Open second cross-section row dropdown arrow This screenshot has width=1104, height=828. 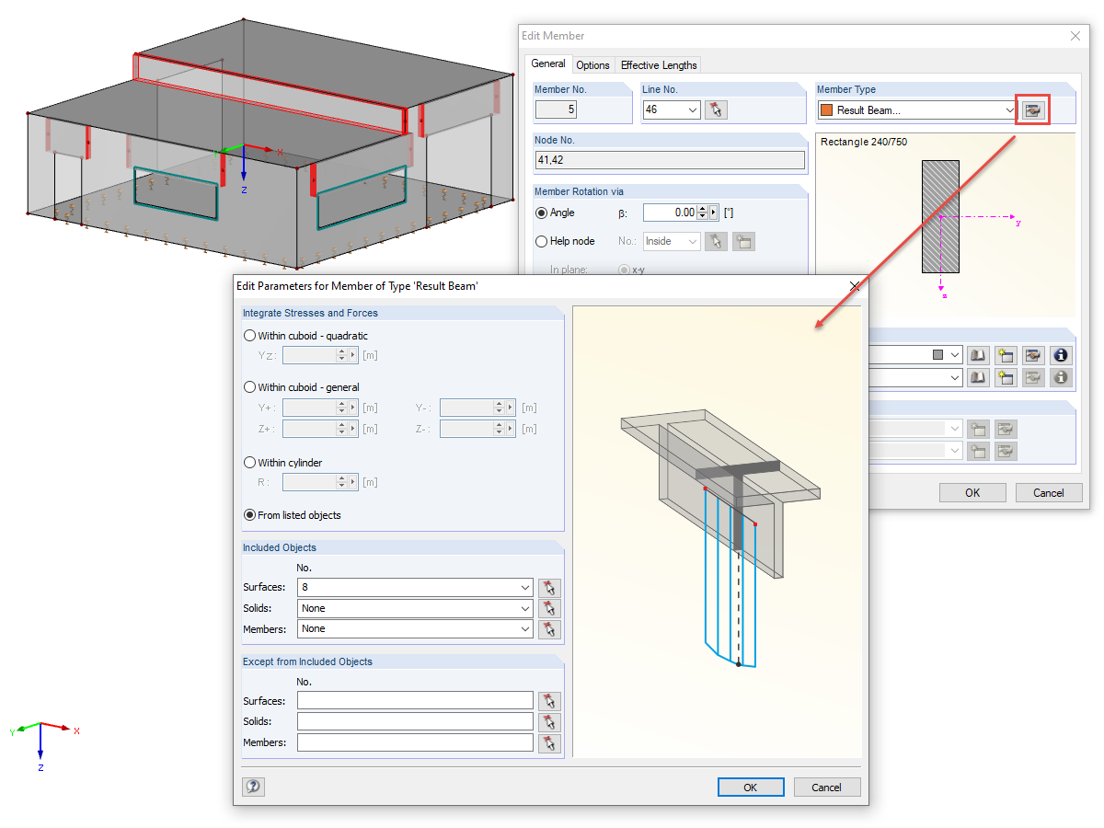click(x=955, y=377)
